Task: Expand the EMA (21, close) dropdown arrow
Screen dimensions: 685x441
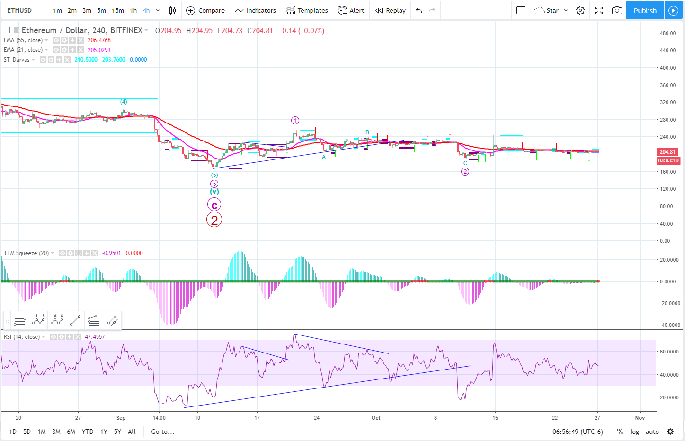Action: pos(46,50)
